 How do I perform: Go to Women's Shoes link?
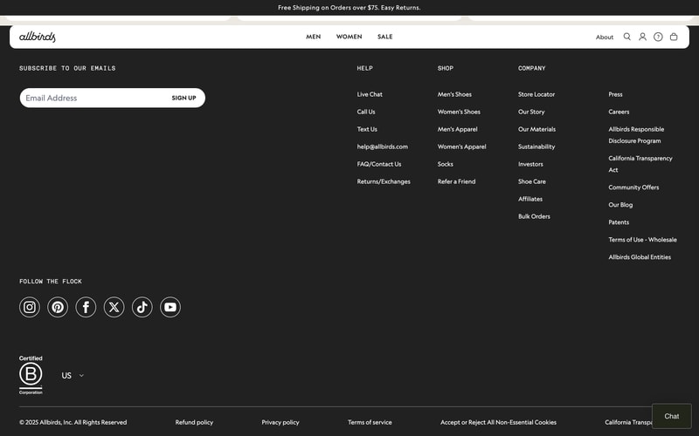(459, 112)
